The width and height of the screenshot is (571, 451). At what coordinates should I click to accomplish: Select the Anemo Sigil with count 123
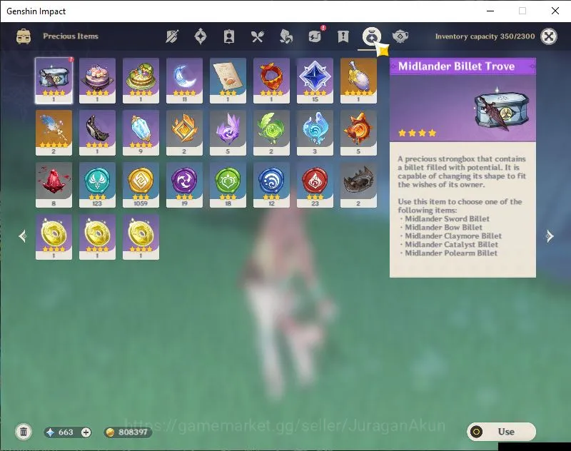[97, 185]
